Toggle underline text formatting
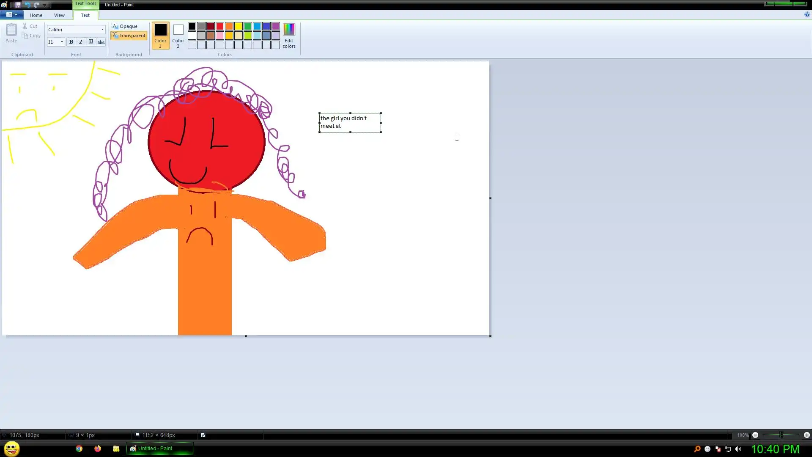The image size is (812, 457). (x=91, y=41)
